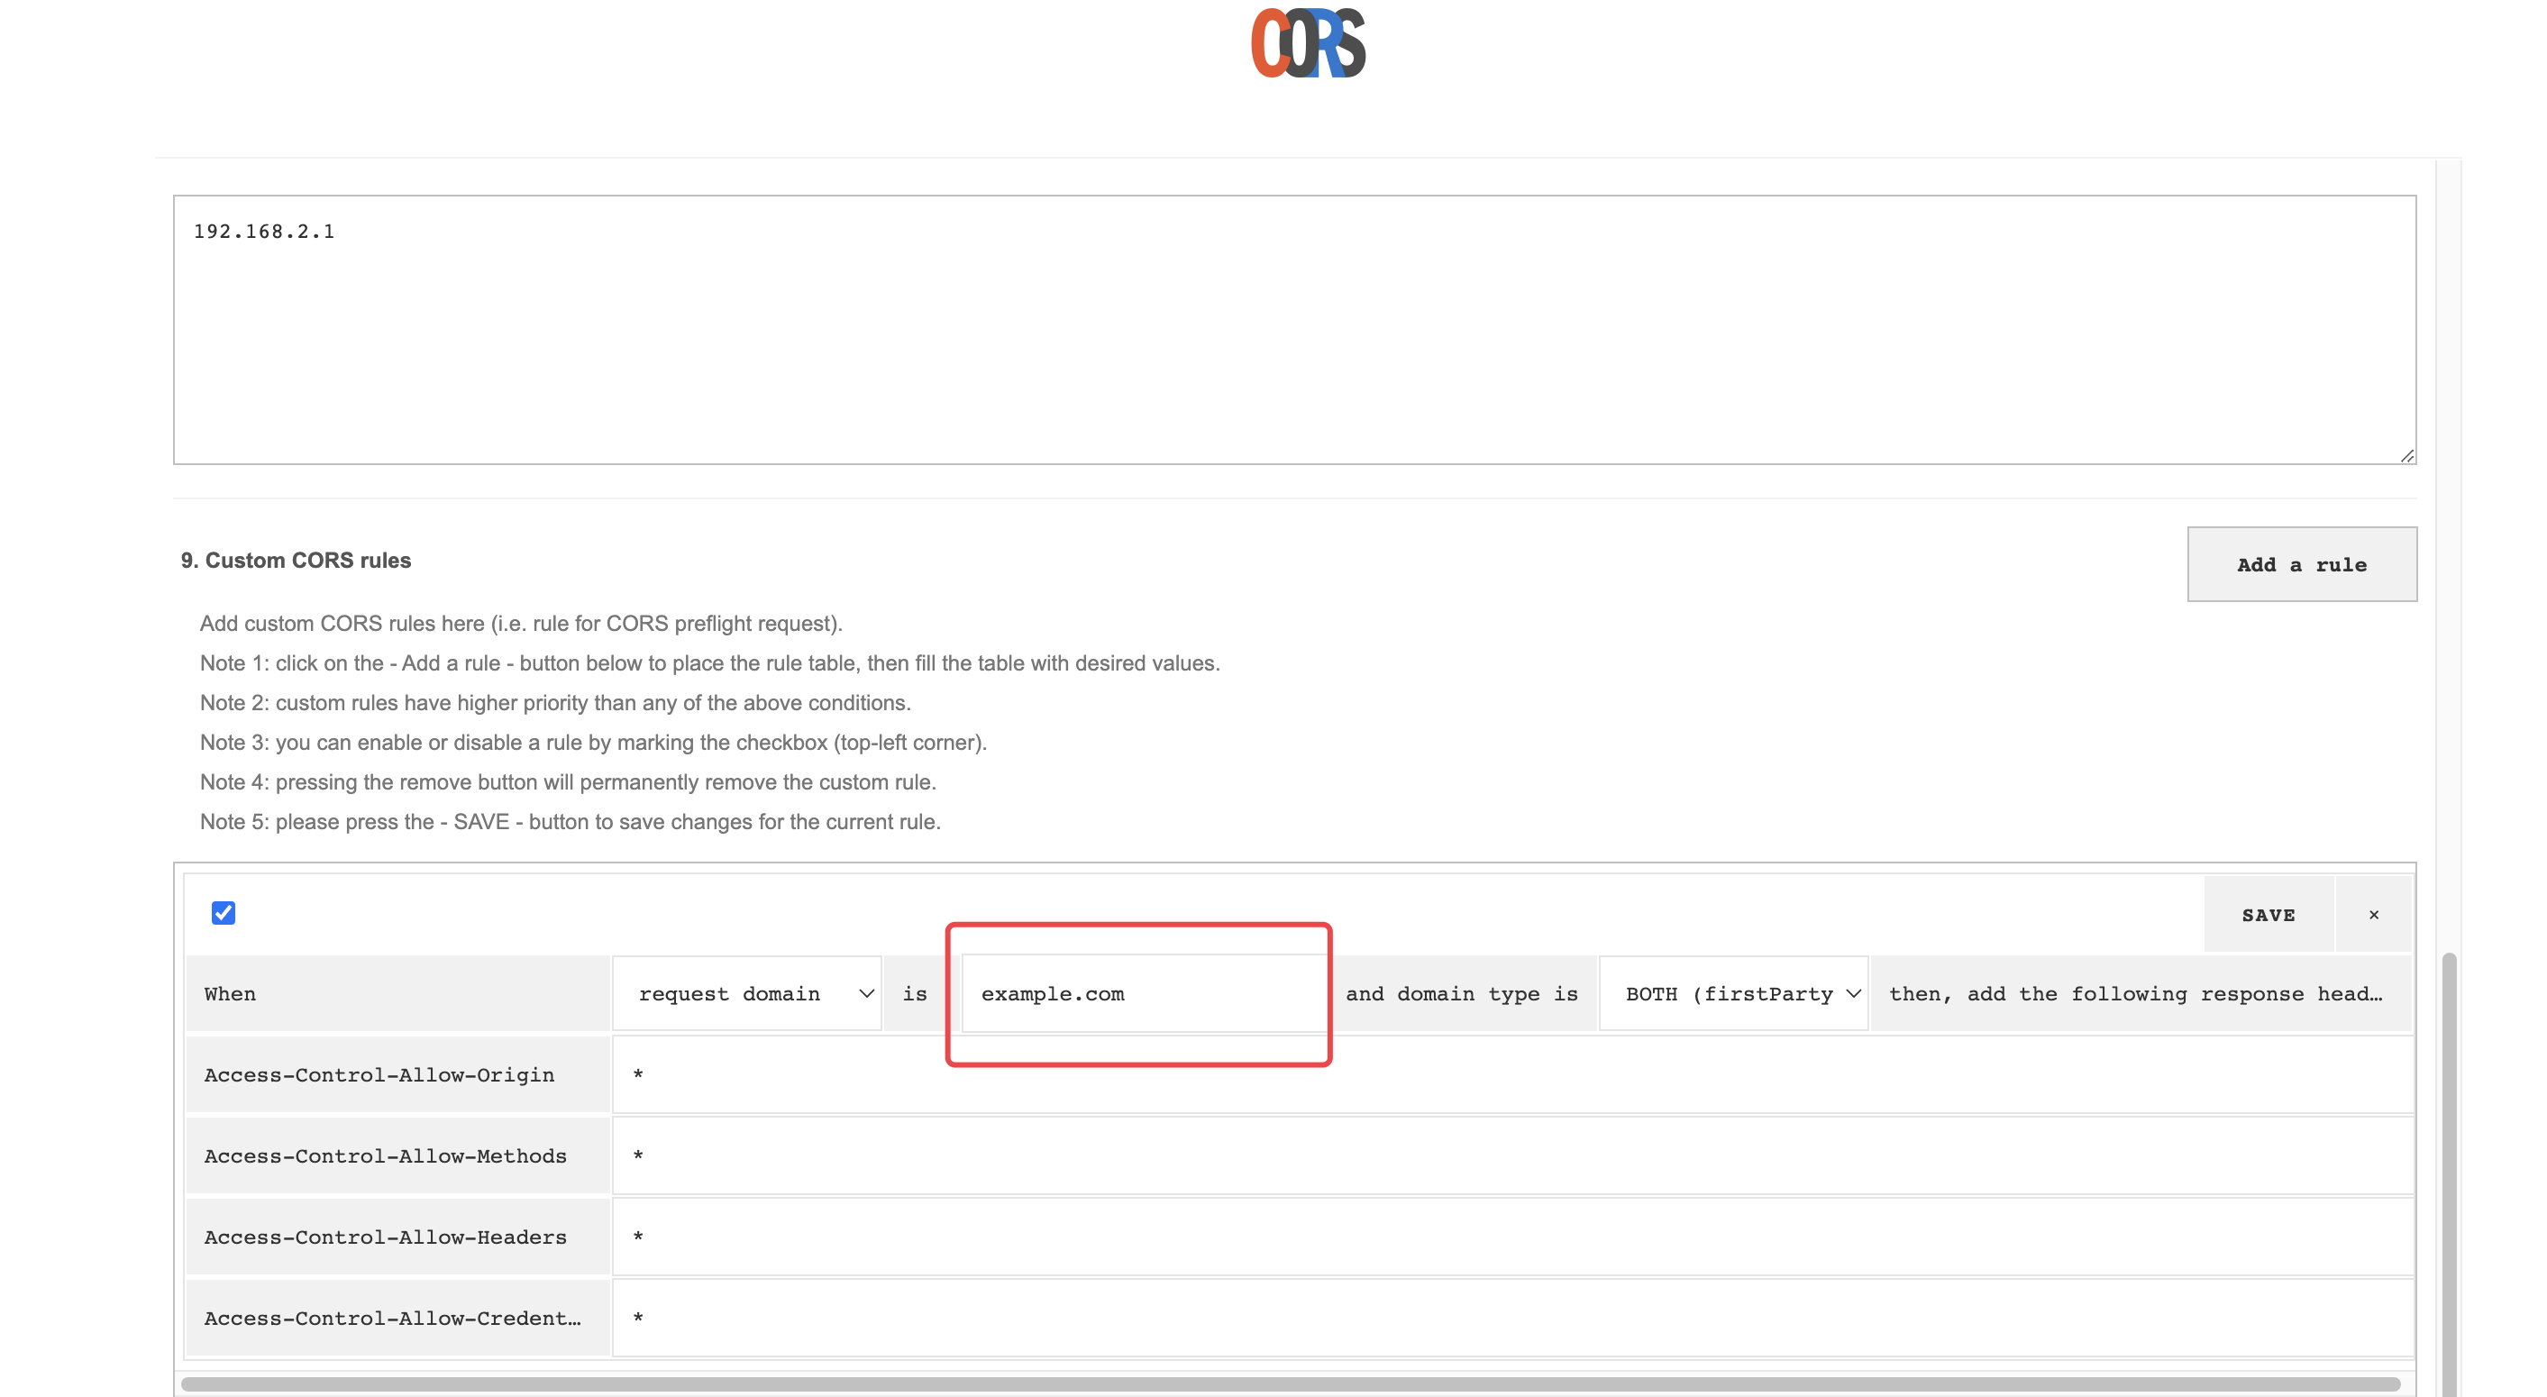
Task: Click the Access-Control-Allow-Origin value field
Action: click(x=1512, y=1074)
